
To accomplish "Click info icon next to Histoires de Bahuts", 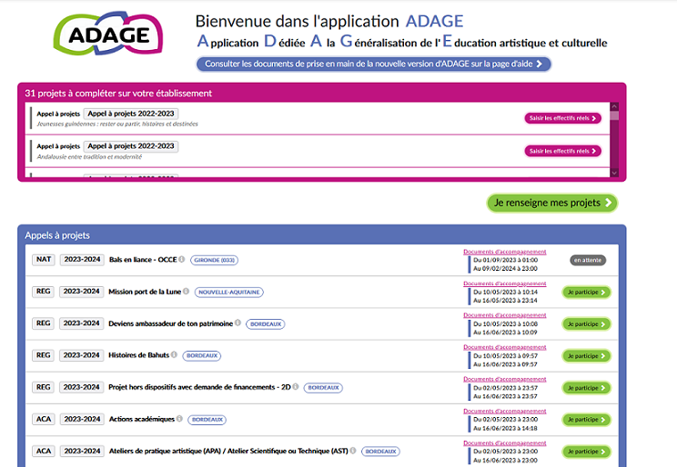I will 174,354.
